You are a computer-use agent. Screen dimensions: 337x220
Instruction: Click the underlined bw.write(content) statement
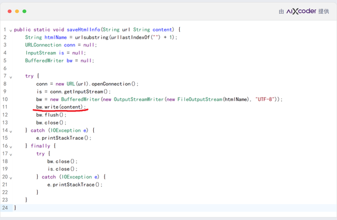(61, 107)
